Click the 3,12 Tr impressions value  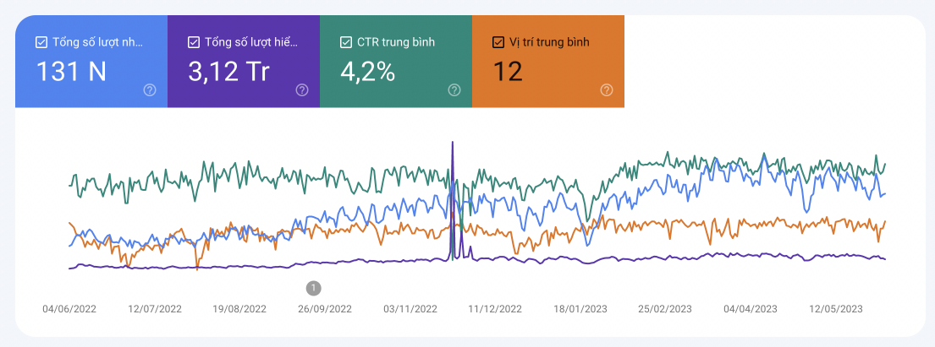tap(228, 72)
